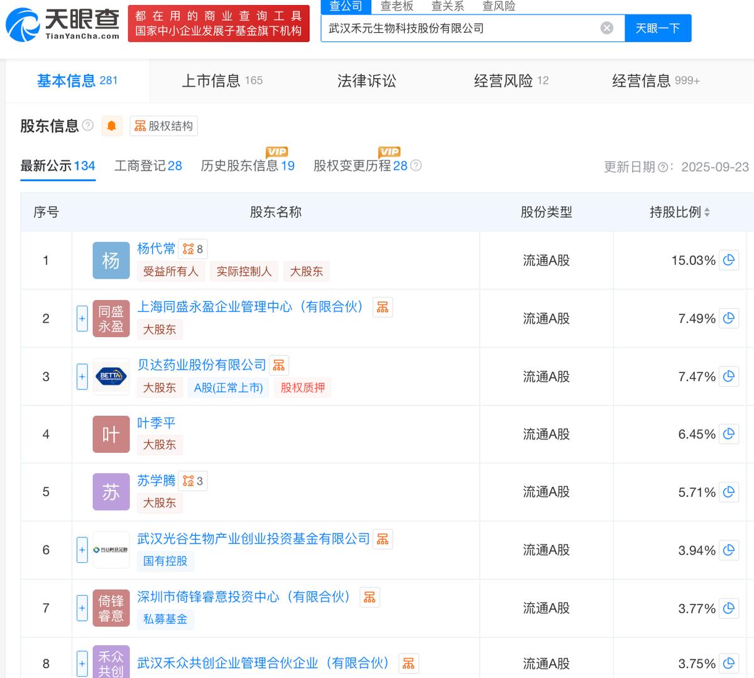Expand the 贝达药业 shareholder row
Viewport: 754px width, 678px height.
coord(82,377)
